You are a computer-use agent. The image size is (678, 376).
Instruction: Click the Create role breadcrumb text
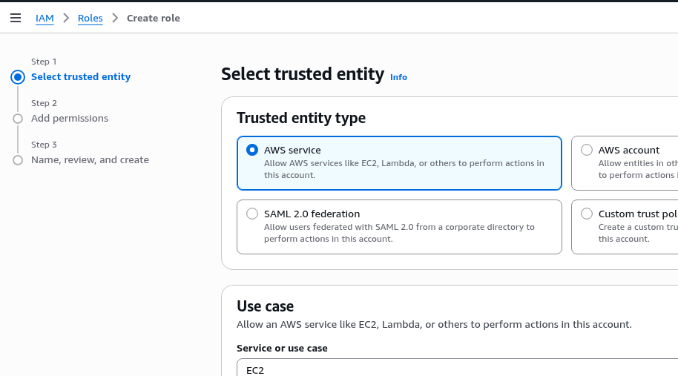pos(154,18)
